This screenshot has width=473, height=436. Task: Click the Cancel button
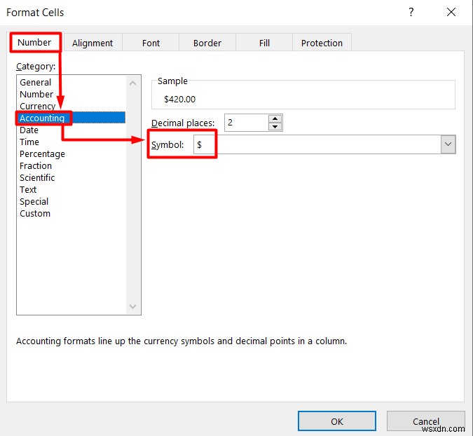pyautogui.click(x=425, y=421)
